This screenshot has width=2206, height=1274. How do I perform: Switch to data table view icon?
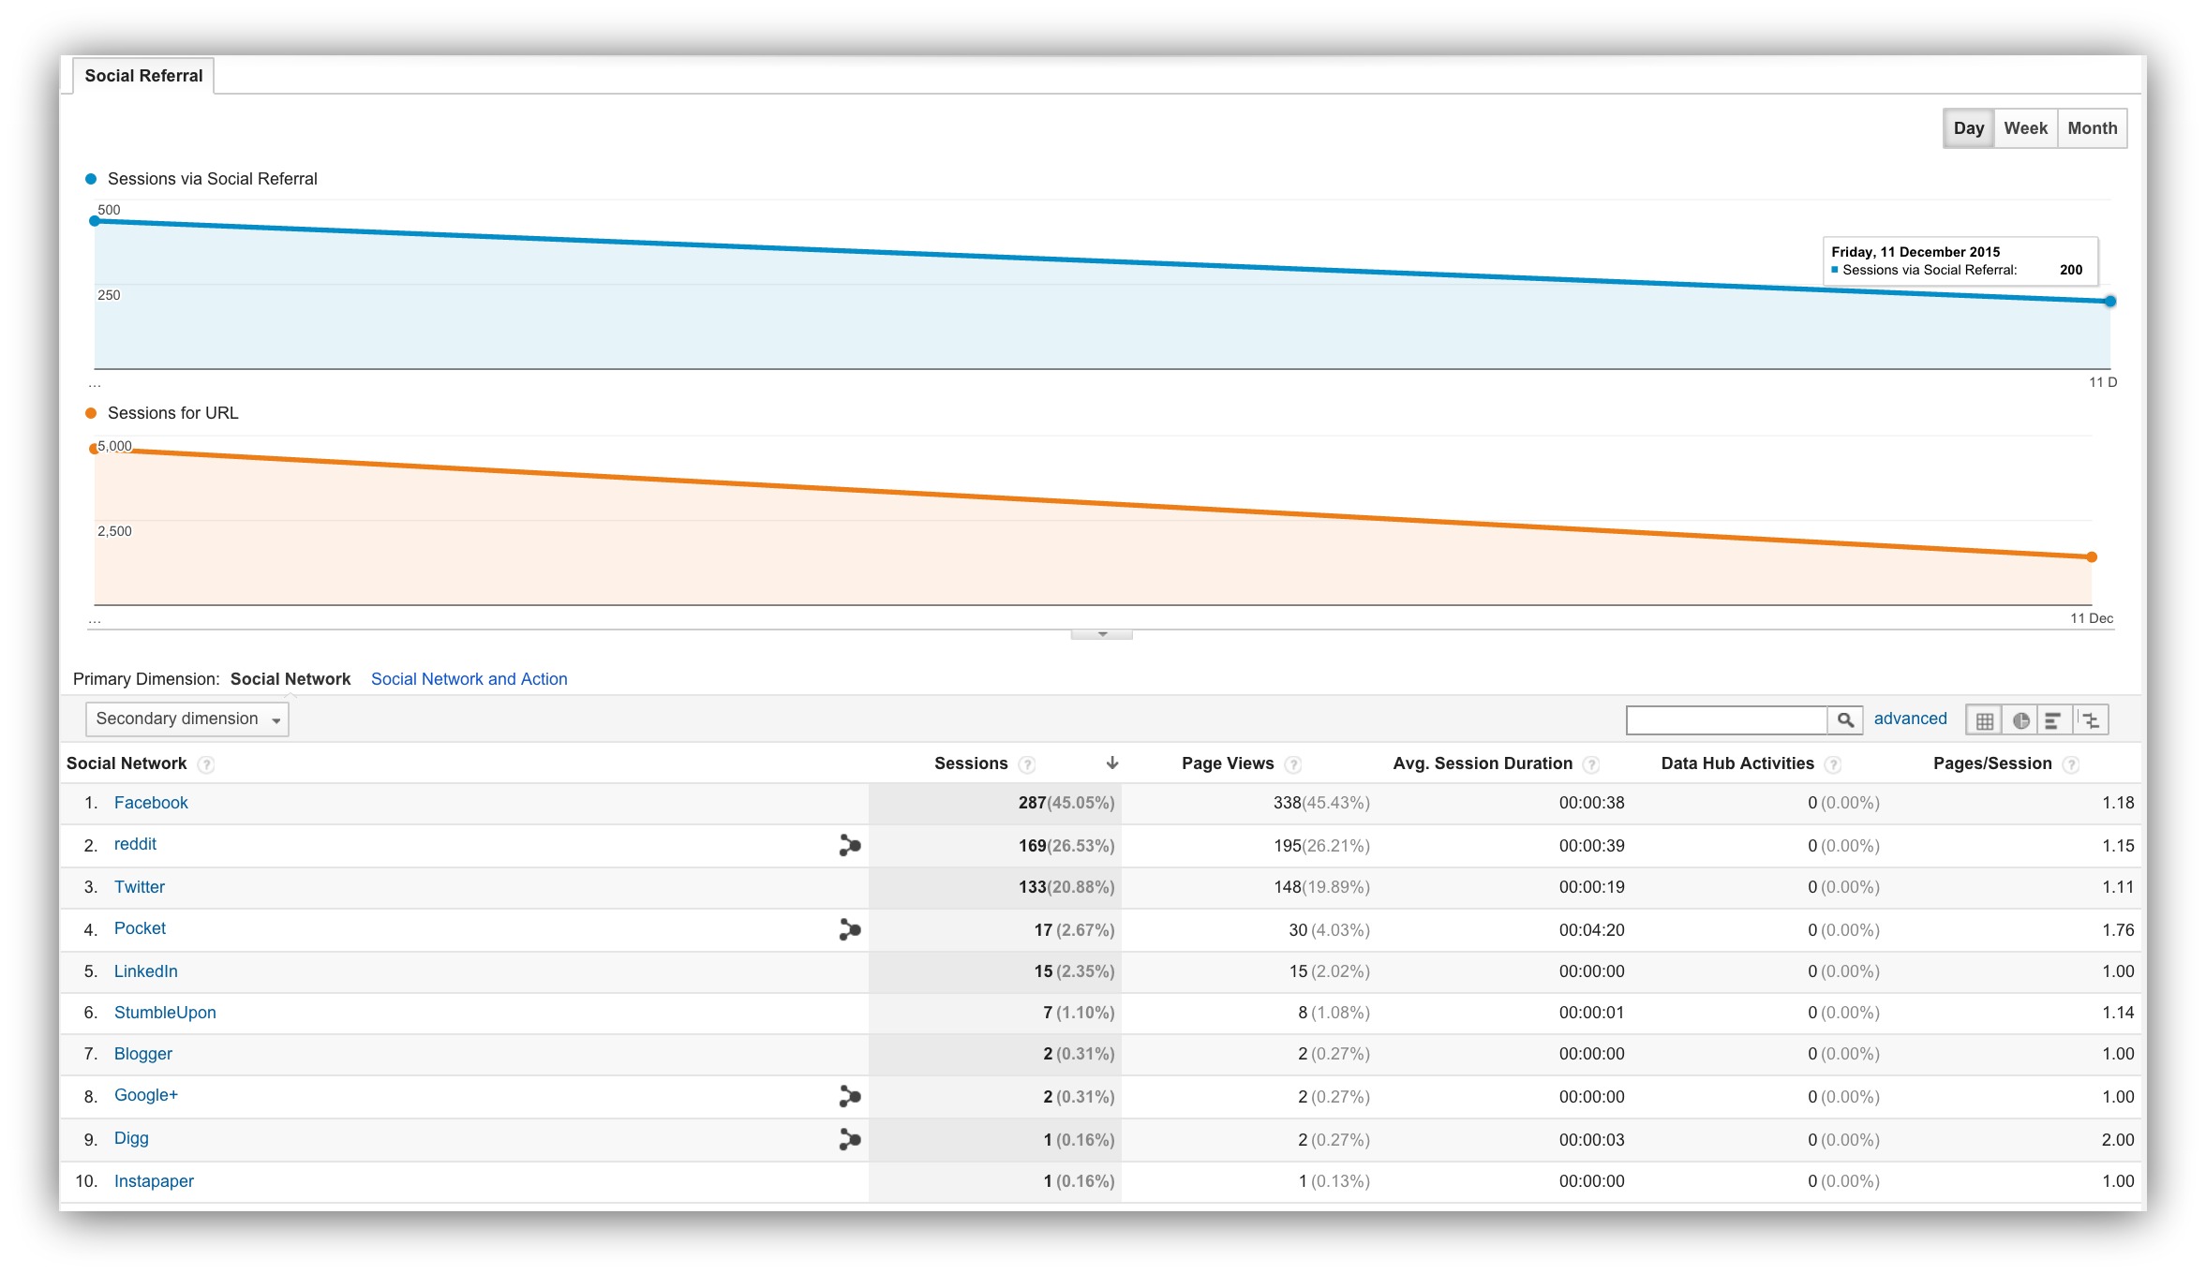1984,719
